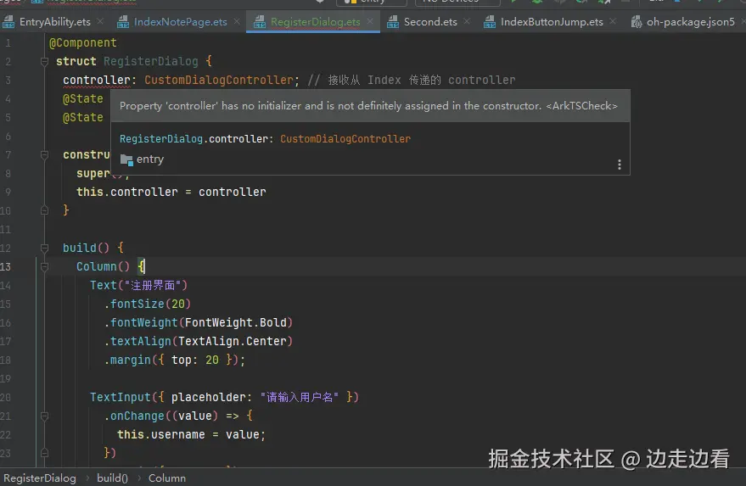Screen dimensions: 746x486
Task: Click FontWeight.Bold on line 16
Action: [235, 322]
